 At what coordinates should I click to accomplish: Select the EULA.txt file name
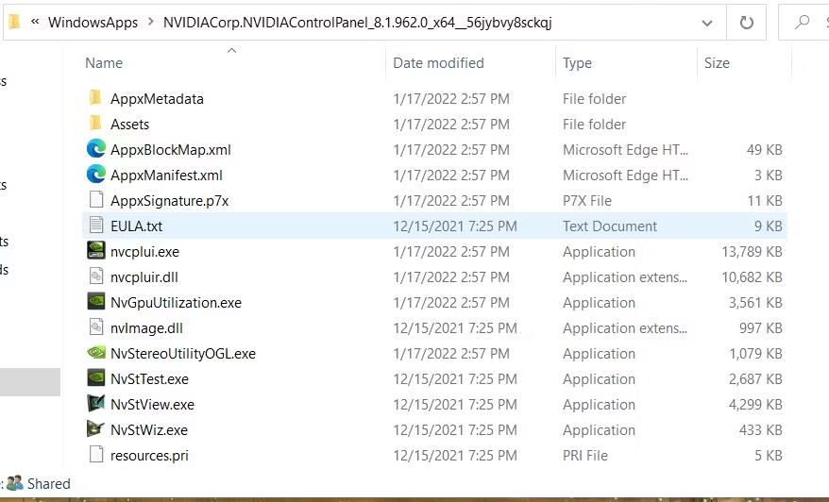point(136,226)
